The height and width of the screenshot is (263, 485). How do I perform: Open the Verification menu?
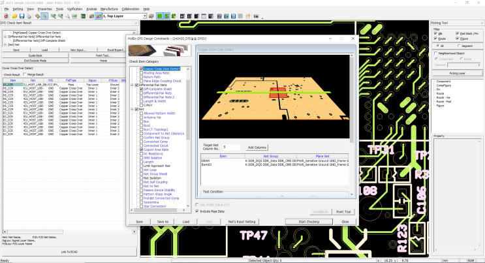point(74,9)
